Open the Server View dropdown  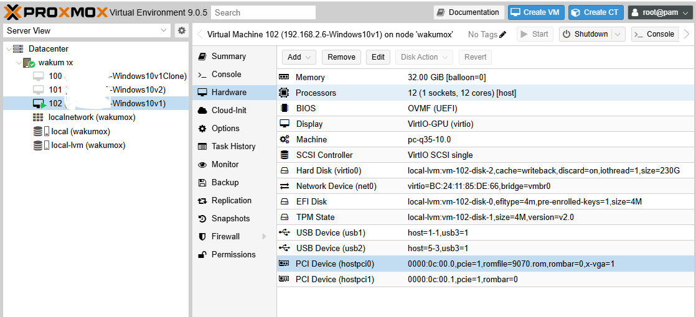click(x=164, y=30)
